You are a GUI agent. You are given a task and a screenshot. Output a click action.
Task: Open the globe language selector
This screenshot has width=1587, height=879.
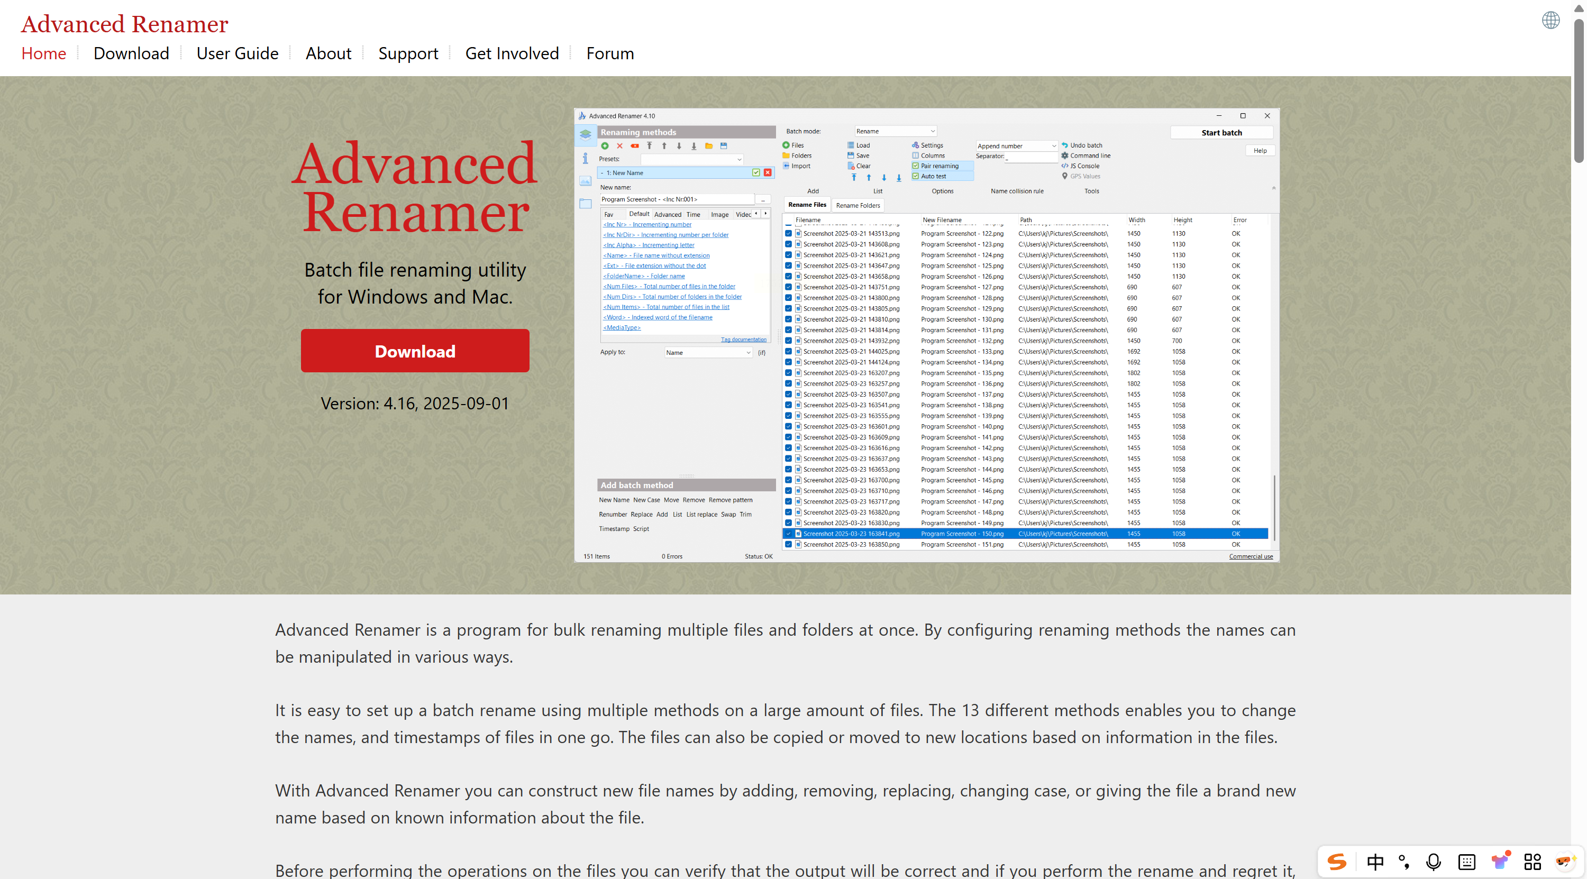tap(1550, 20)
